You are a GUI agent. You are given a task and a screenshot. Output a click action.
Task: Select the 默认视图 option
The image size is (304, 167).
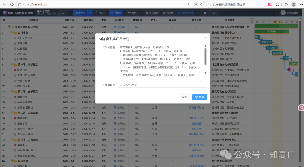pyautogui.click(x=152, y=13)
